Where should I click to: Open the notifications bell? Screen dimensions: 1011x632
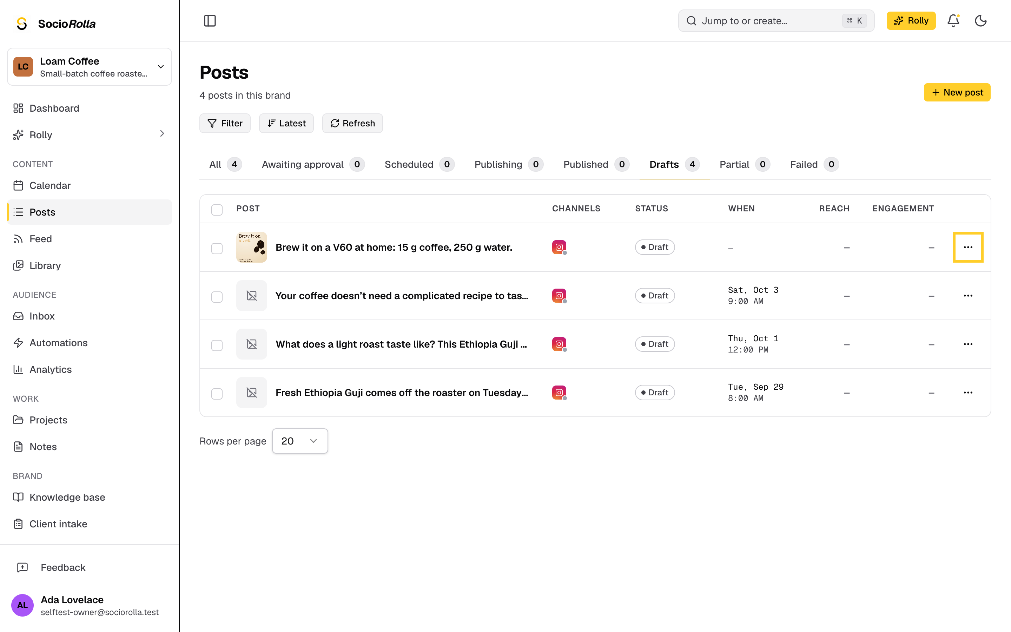pos(953,20)
